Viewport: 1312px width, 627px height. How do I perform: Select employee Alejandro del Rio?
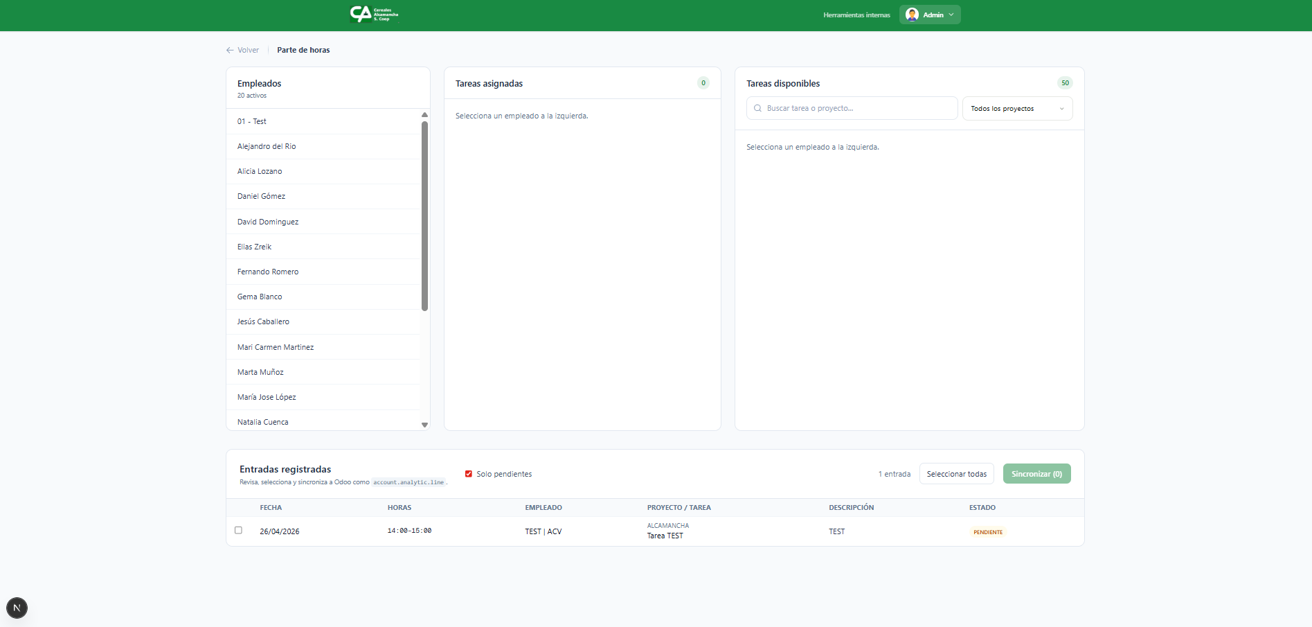pyautogui.click(x=267, y=147)
